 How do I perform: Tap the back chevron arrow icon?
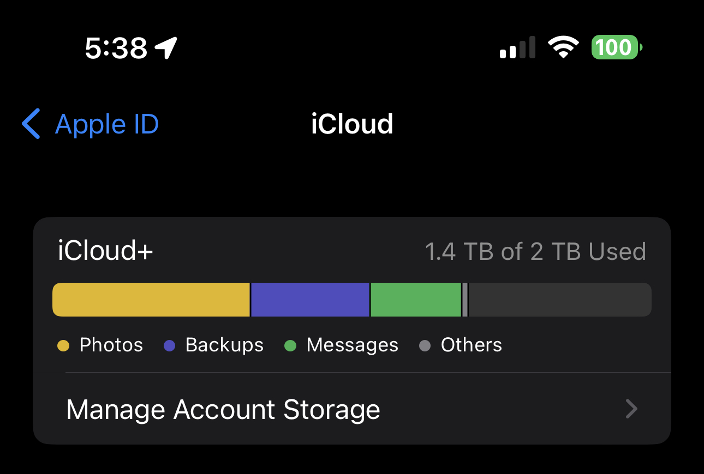[x=31, y=124]
